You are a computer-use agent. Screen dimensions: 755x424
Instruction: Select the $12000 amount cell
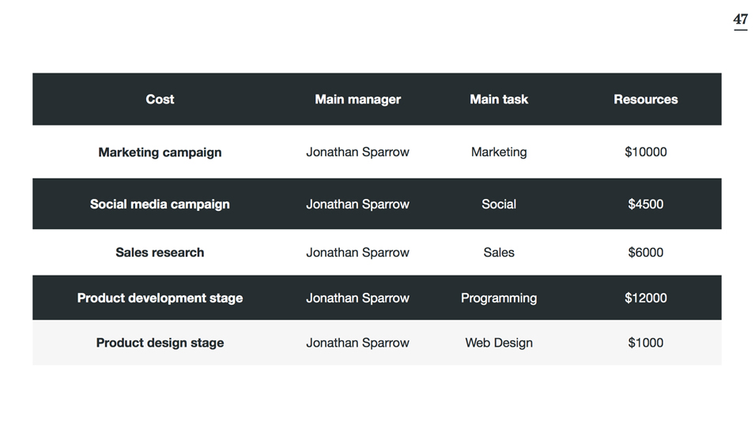point(645,298)
